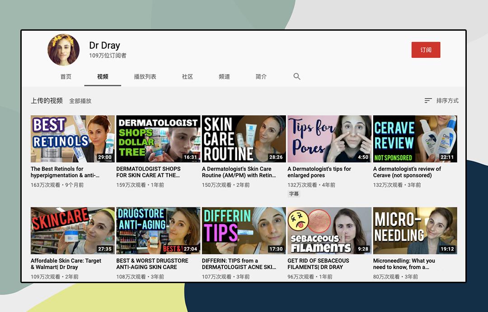Select the 视频 tab
Screen dimensions: 488x312
tap(103, 77)
